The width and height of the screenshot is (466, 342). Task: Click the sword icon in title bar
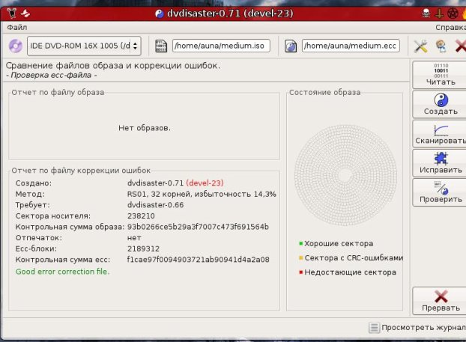[x=439, y=13]
